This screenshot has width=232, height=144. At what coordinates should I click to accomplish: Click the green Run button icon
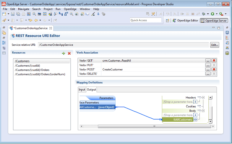(x=212, y=14)
